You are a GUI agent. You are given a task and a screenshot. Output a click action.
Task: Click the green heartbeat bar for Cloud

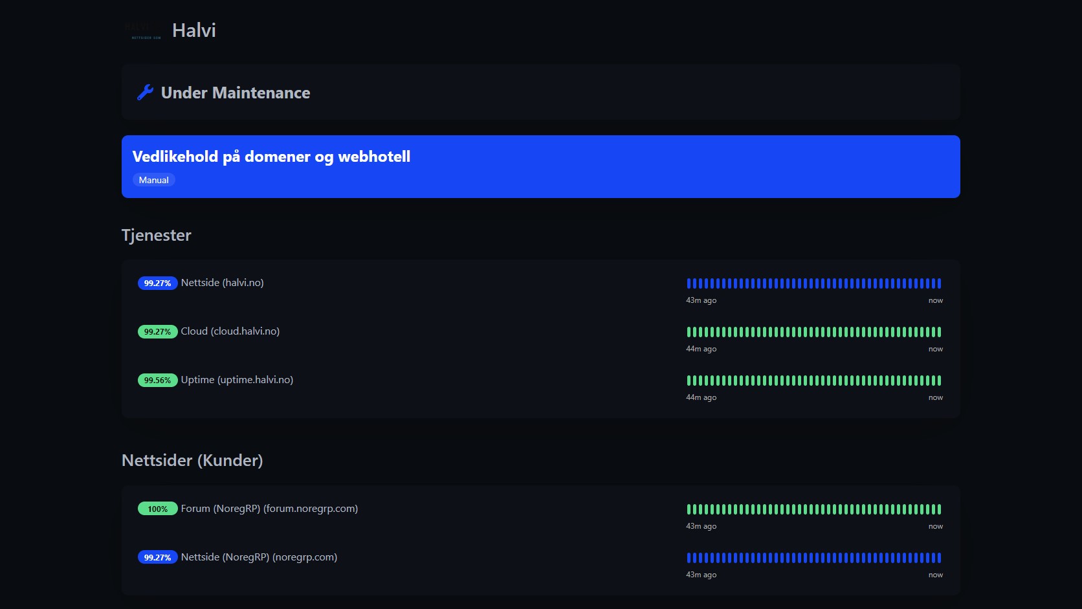814,332
